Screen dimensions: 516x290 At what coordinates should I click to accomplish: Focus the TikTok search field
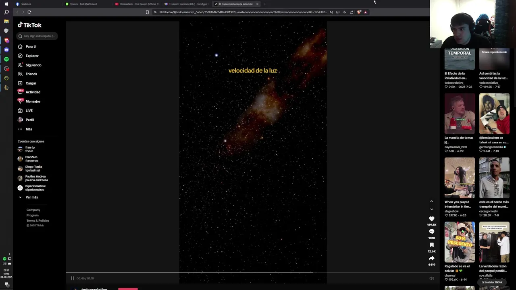pos(37,36)
